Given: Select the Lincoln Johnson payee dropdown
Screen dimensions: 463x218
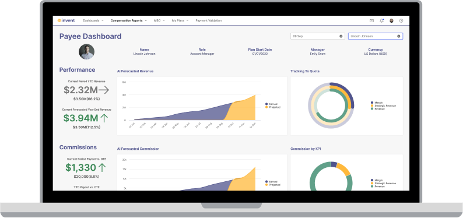Looking at the screenshot, I should [x=376, y=36].
